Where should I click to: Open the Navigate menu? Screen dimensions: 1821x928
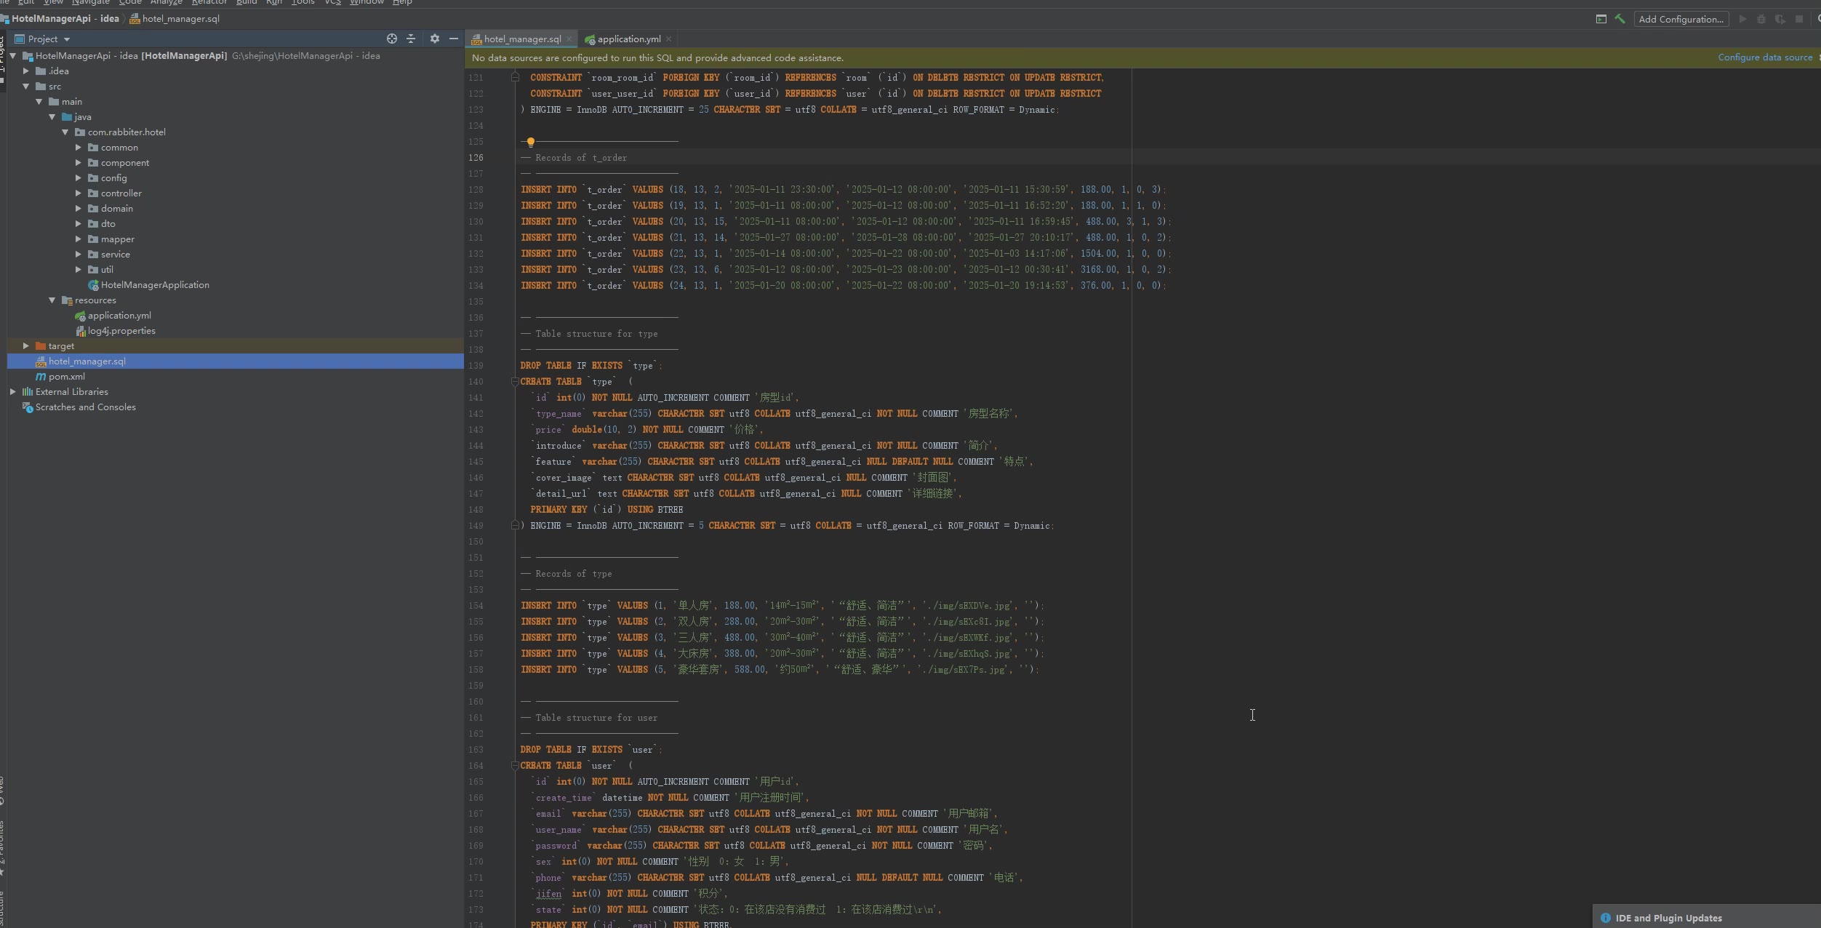click(x=90, y=2)
